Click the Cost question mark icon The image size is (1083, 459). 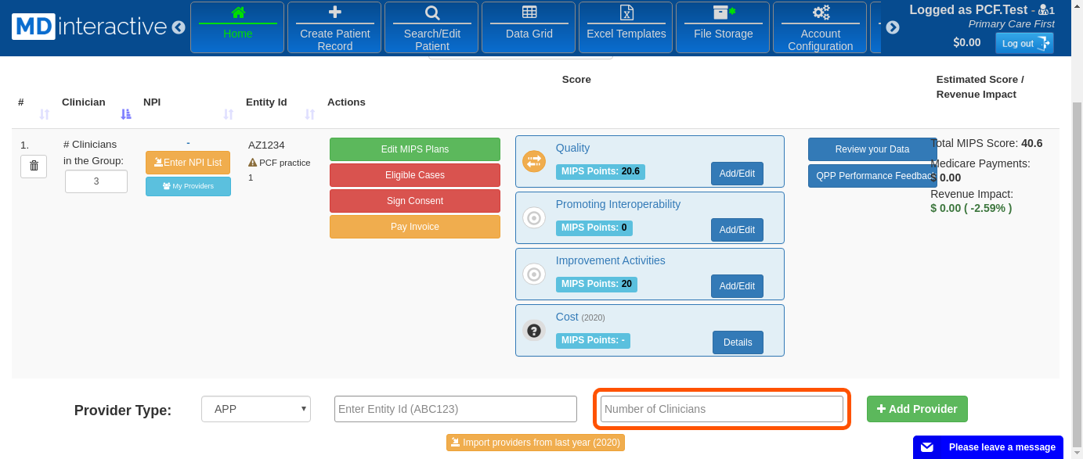[534, 330]
